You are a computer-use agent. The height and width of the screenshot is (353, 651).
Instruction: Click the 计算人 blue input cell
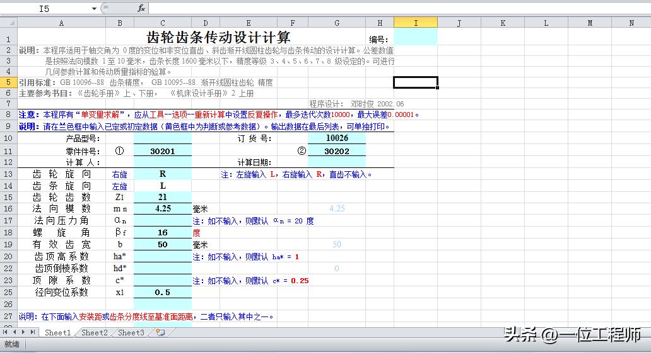[x=162, y=162]
